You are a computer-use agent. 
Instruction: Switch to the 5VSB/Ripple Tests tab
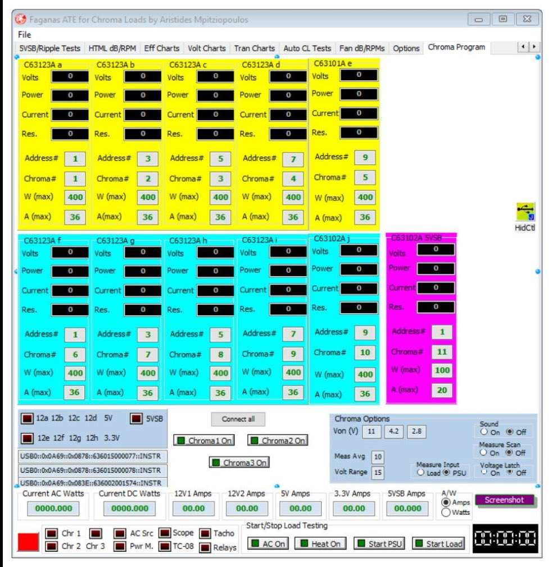tap(50, 48)
